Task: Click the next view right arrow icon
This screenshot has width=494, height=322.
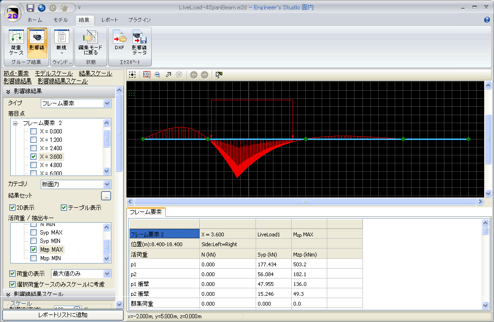Action: [x=205, y=74]
